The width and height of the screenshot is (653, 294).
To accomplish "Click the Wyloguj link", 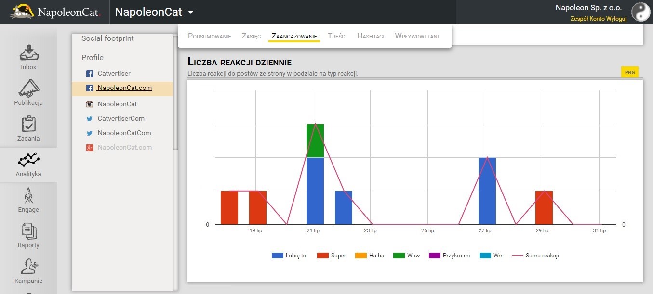I will (x=616, y=19).
